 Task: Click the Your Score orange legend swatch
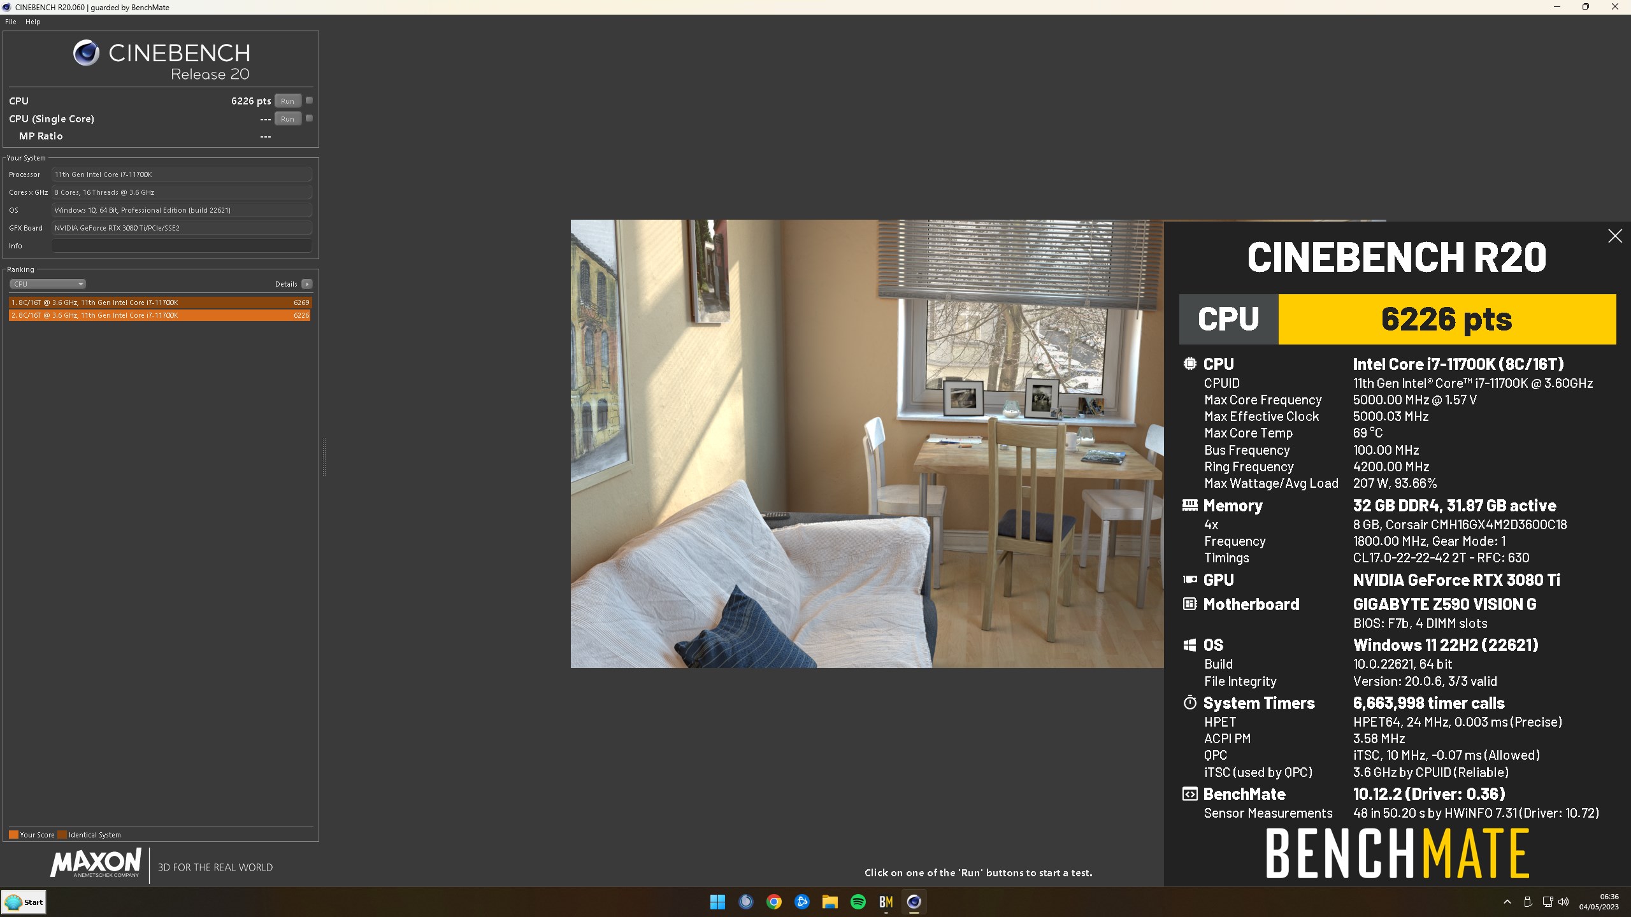tap(13, 835)
